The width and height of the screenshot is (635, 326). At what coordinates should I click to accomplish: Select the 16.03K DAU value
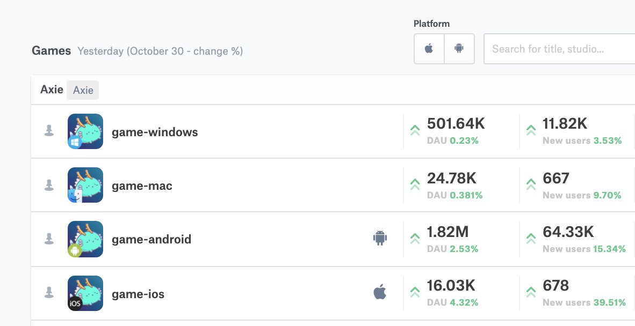pyautogui.click(x=451, y=286)
